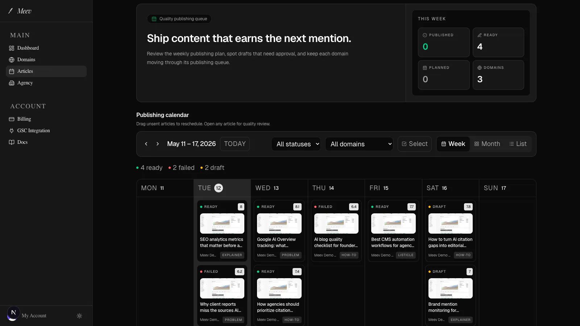Click the '2 draft' status count
This screenshot has width=580, height=326.
[212, 168]
